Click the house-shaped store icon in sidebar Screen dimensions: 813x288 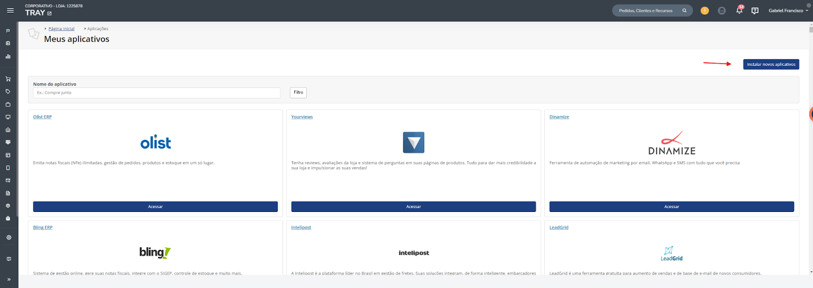[x=8, y=130]
